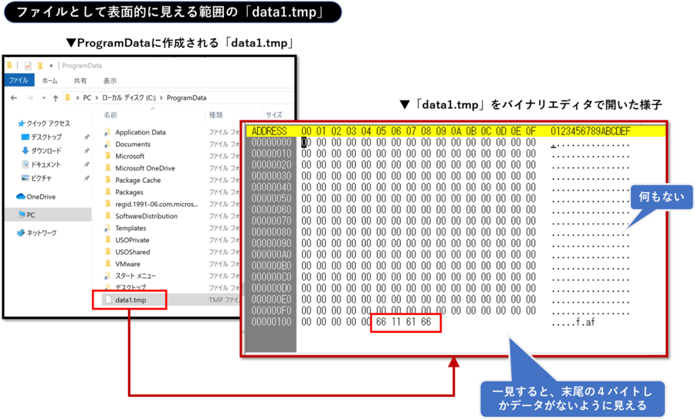The height and width of the screenshot is (420, 695).
Task: Select the ダウンロード download arrow icon
Action: (25, 151)
